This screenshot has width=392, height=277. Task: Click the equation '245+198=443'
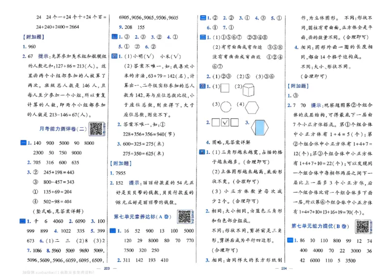[59, 172]
